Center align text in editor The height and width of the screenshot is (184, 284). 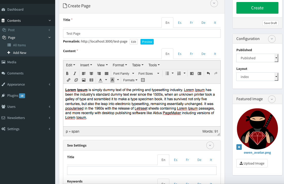(x=91, y=74)
